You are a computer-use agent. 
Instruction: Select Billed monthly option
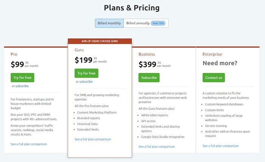[109, 23]
